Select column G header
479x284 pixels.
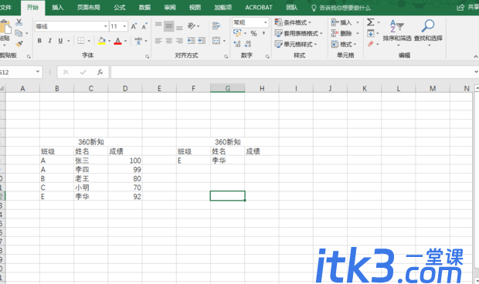[x=228, y=88]
